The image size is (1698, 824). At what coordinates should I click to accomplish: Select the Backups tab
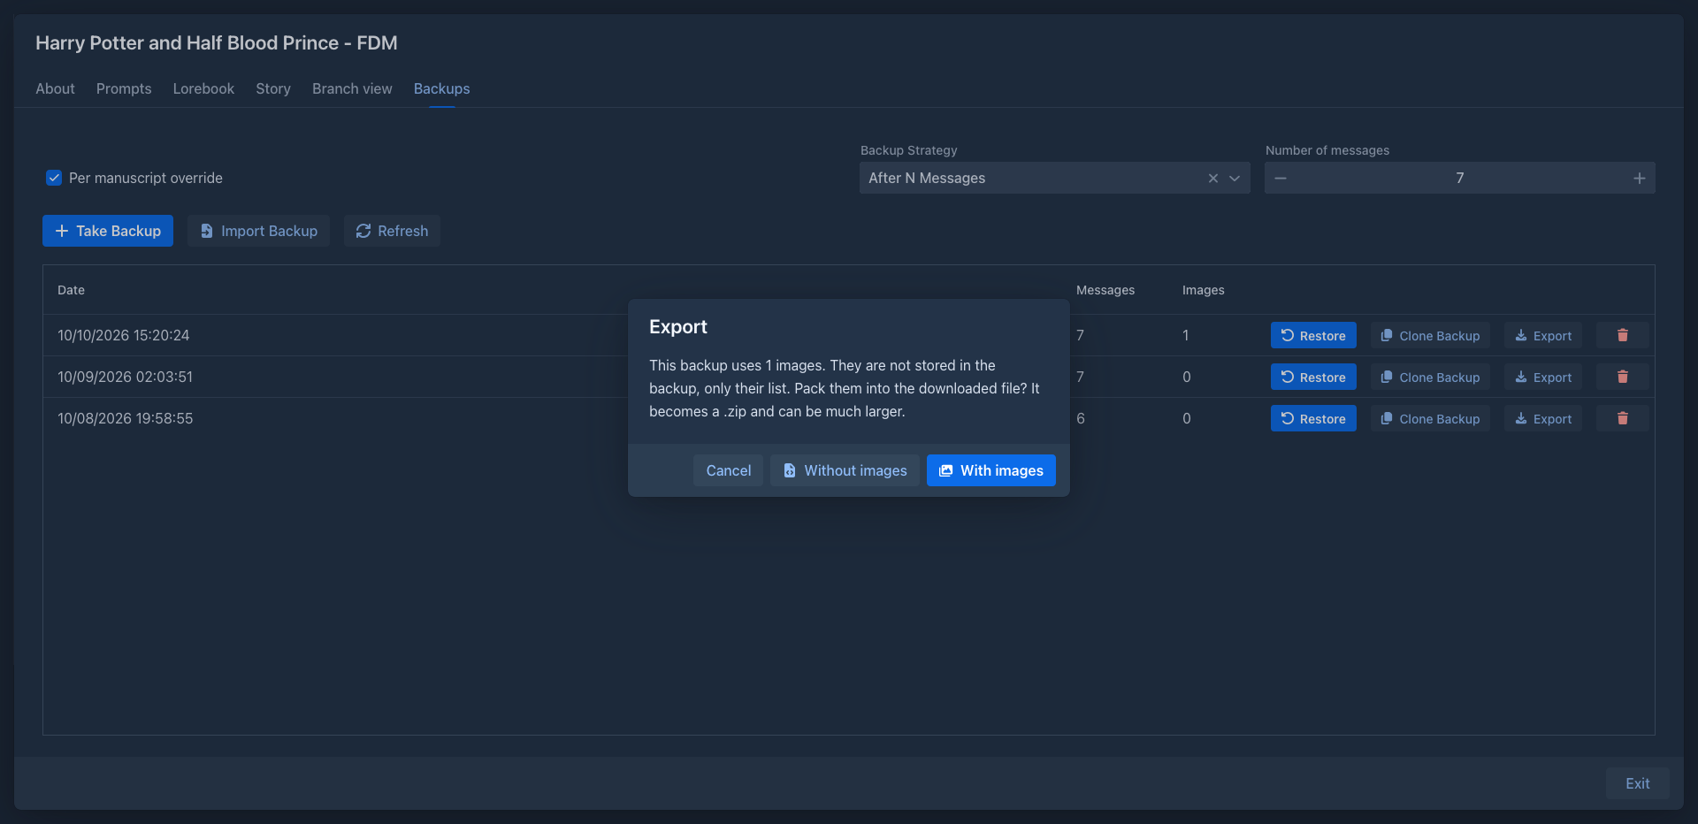(441, 88)
